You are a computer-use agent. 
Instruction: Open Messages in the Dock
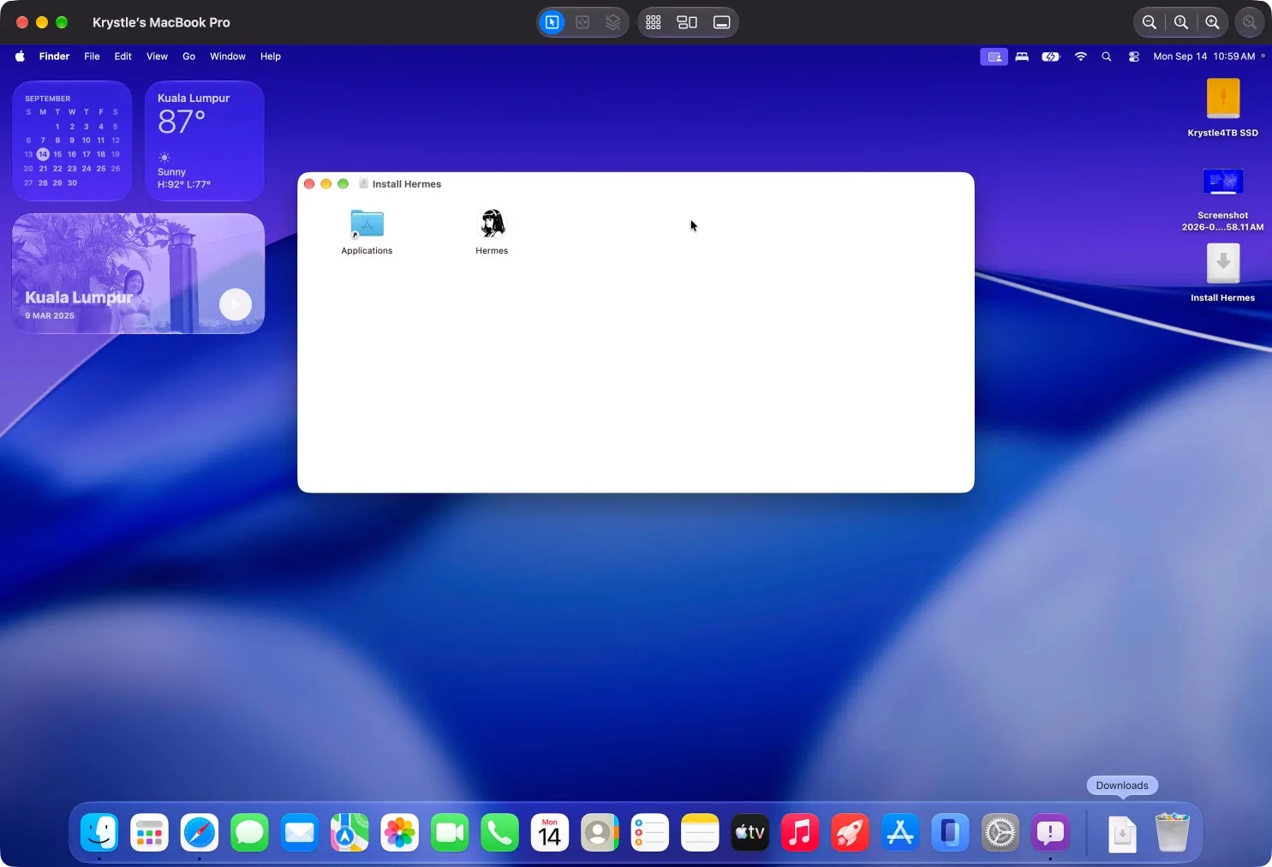(x=249, y=832)
